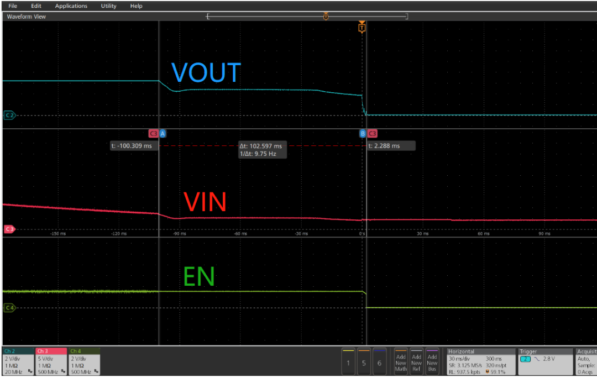597x378 pixels.
Task: Open the Applications menu
Action: [71, 6]
